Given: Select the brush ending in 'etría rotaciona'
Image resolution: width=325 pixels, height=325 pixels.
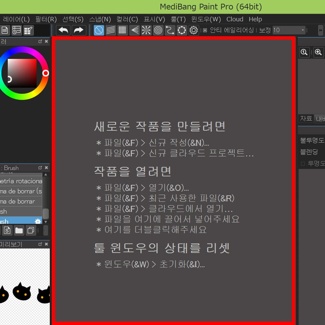Looking at the screenshot, I should coord(21,181).
